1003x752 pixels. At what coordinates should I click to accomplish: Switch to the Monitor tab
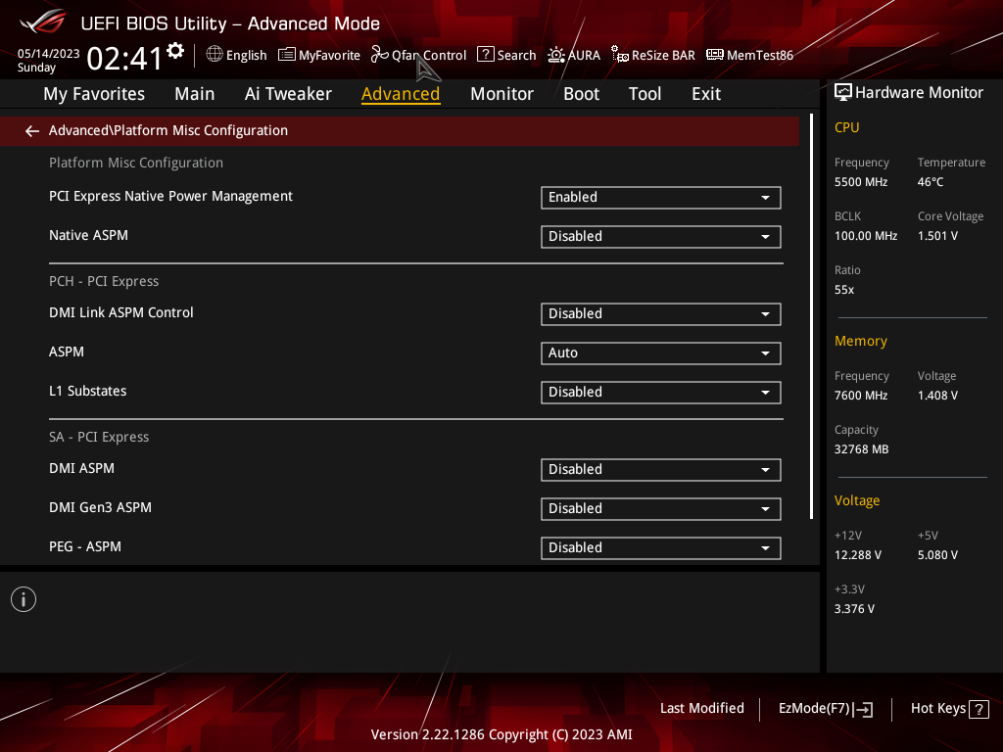pyautogui.click(x=501, y=94)
